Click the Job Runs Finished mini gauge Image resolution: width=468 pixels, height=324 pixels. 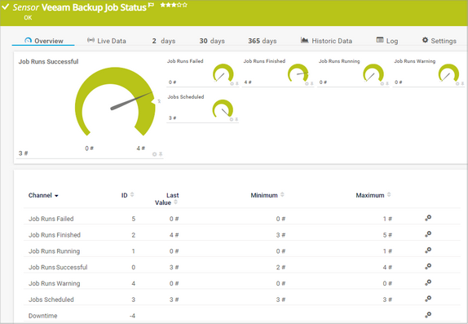point(298,73)
